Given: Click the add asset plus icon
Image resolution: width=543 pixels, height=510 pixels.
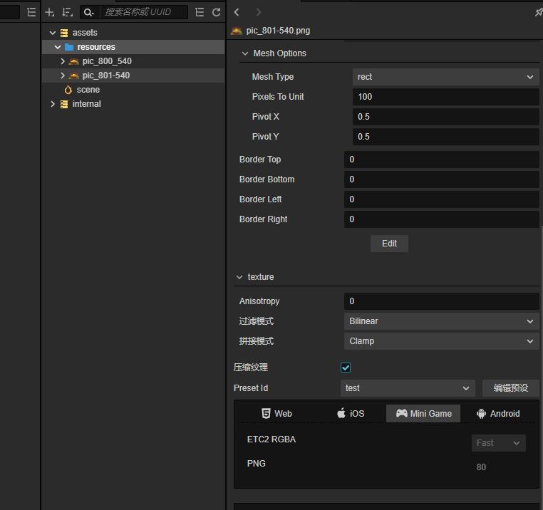Looking at the screenshot, I should 49,12.
